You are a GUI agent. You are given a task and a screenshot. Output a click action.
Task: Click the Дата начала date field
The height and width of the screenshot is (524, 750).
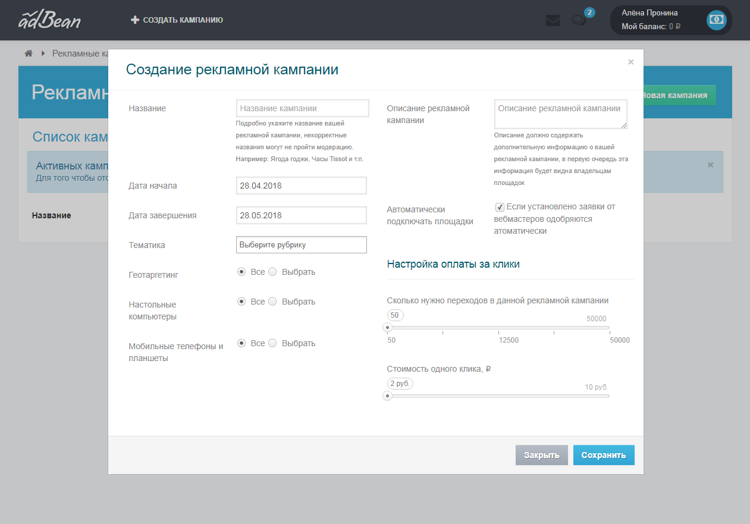(302, 186)
